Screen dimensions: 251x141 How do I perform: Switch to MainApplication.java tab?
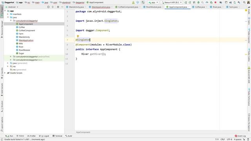tap(101, 7)
